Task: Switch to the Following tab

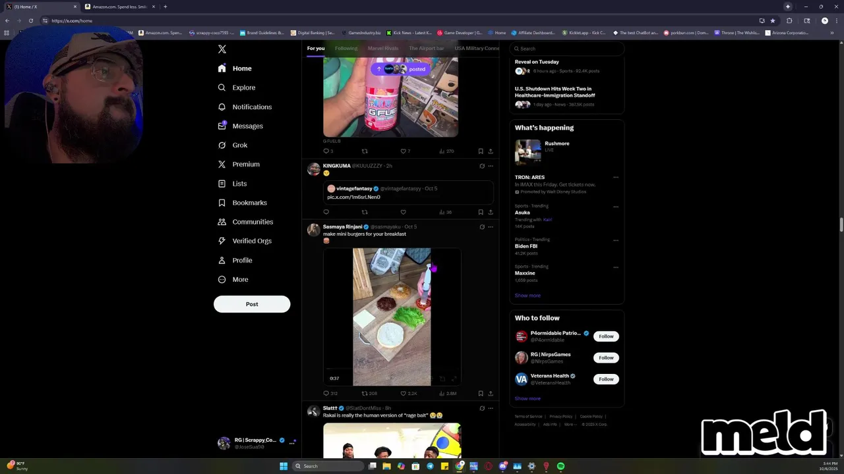Action: 346,48
